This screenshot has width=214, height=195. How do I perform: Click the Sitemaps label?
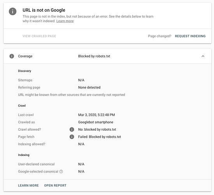pos(25,80)
